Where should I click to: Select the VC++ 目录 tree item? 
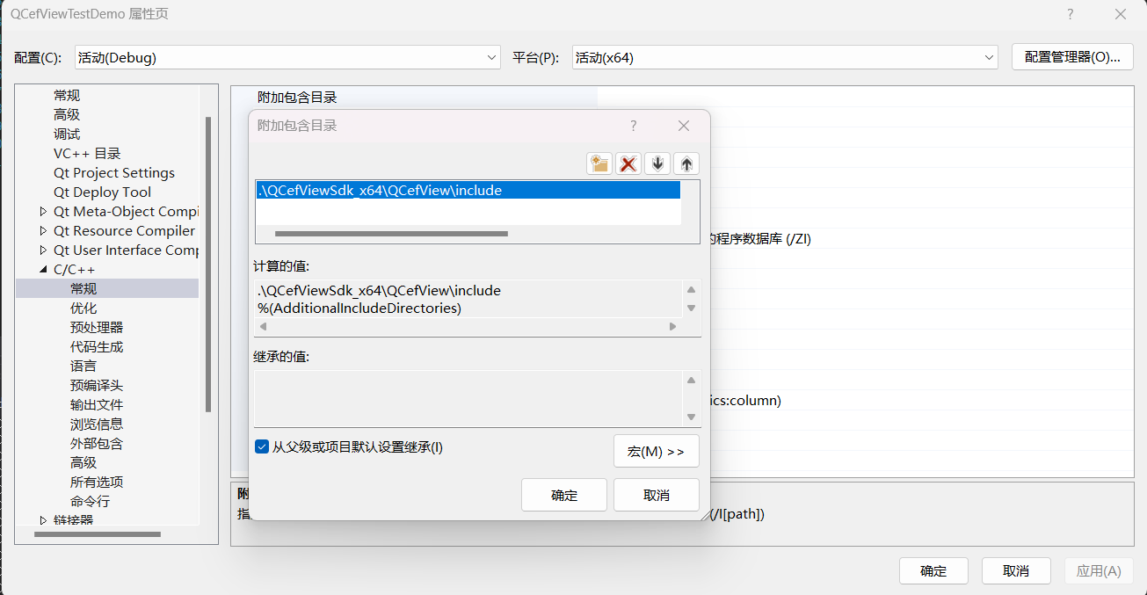(x=87, y=153)
